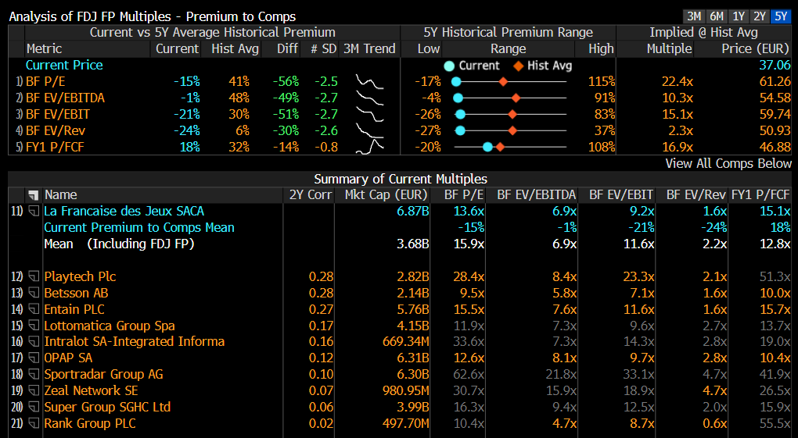Select the 6M time period
798x438 pixels.
point(717,16)
